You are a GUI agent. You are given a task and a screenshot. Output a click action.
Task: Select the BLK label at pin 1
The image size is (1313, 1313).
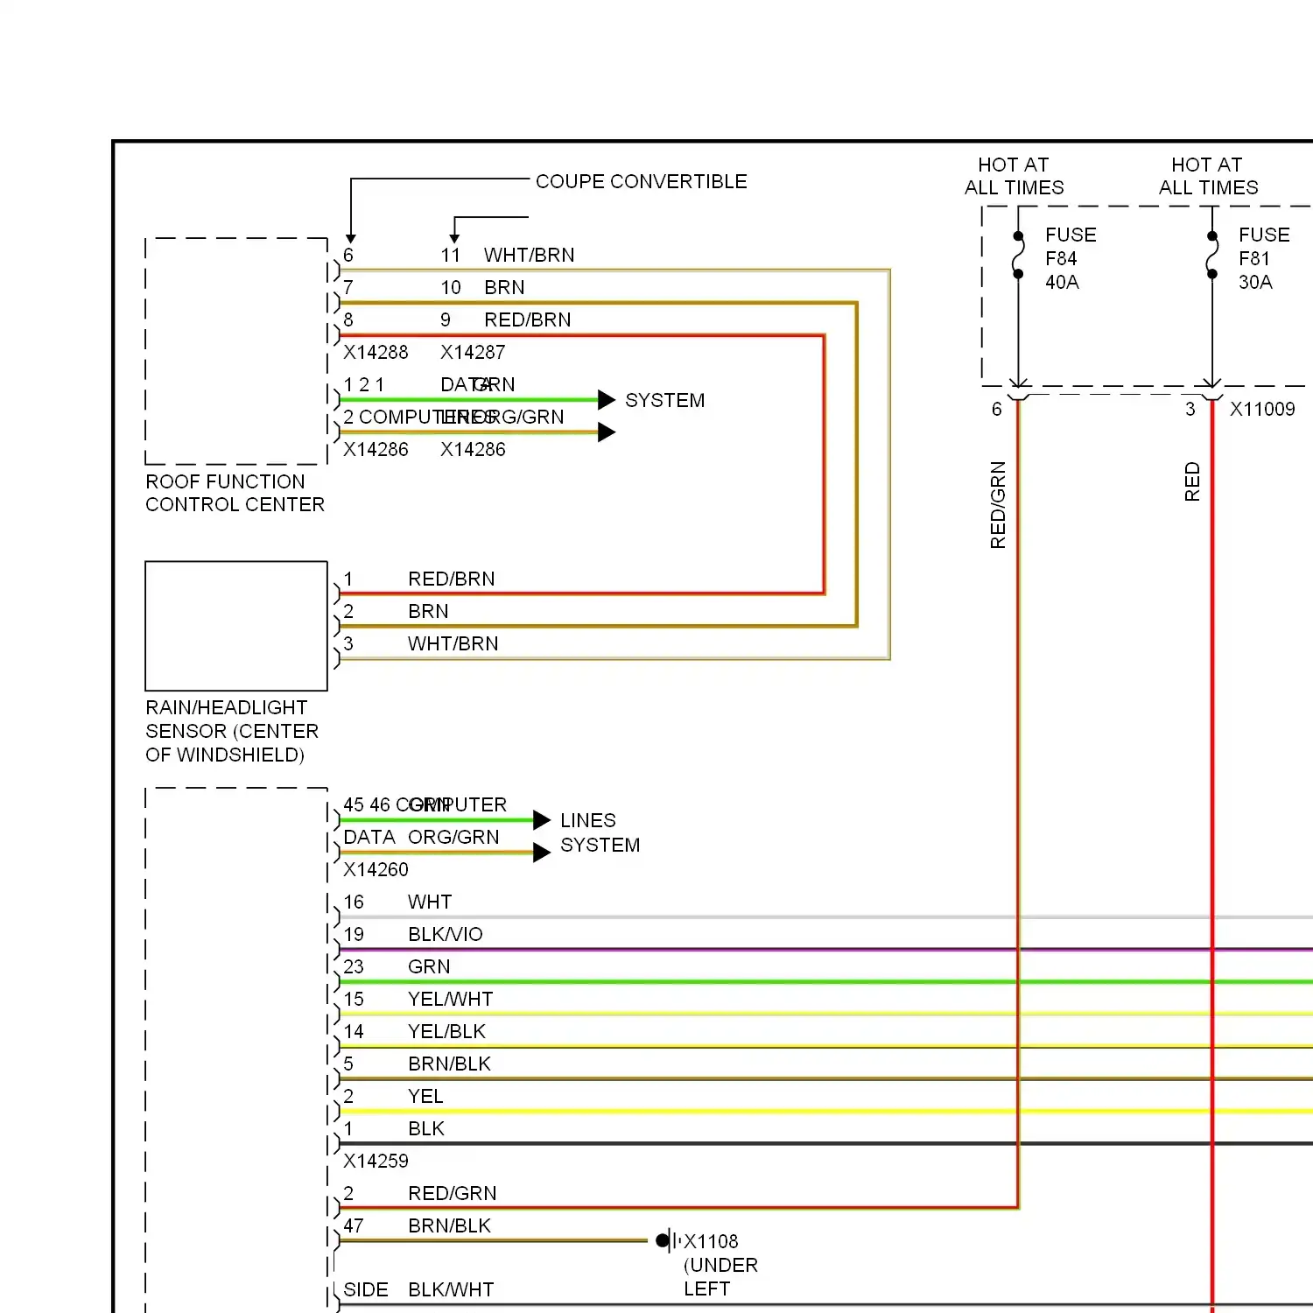tap(426, 1128)
